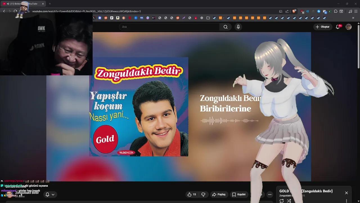360x203 pixels.
Task: Open the YouTube account avatar menu
Action: 348,27
